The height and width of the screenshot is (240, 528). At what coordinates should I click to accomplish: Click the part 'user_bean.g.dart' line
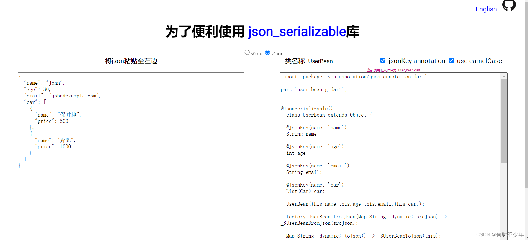coord(314,89)
